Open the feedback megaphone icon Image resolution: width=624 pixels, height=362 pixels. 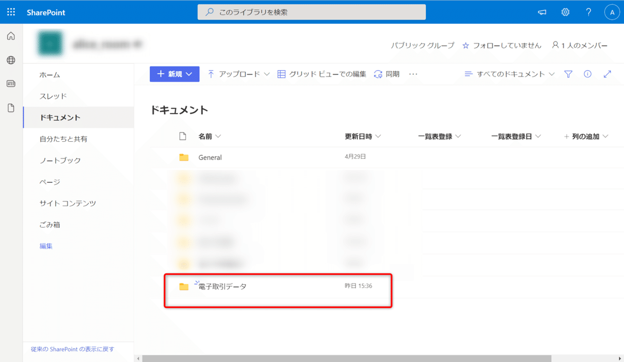click(x=542, y=11)
